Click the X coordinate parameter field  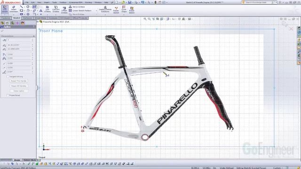[x=19, y=45]
